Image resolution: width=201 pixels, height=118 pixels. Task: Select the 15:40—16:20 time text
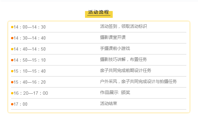point(30,82)
